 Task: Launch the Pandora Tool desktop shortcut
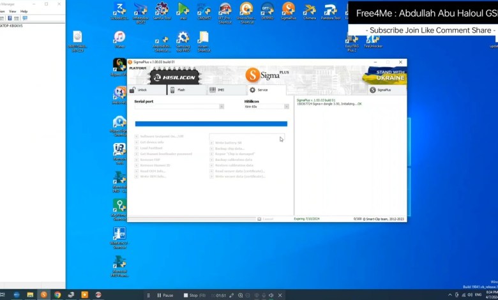(330, 11)
